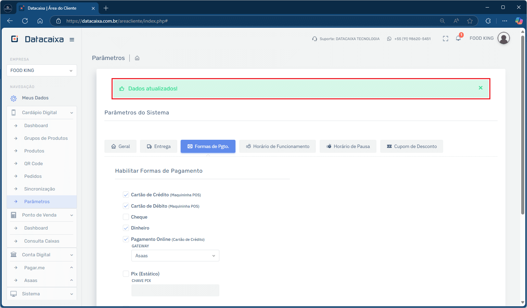Go to Pedidos in the sidebar
The width and height of the screenshot is (527, 308).
pyautogui.click(x=33, y=176)
